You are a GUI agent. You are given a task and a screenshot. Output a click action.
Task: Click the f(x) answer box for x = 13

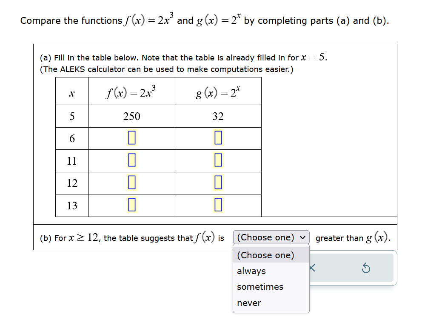coord(131,206)
